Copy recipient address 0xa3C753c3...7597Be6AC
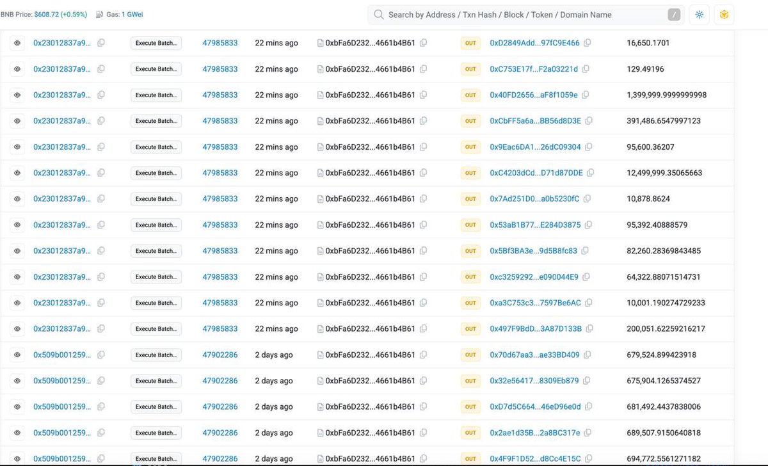 [x=588, y=303]
